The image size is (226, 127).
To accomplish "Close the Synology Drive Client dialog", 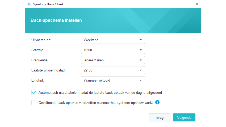I will click(197, 4).
